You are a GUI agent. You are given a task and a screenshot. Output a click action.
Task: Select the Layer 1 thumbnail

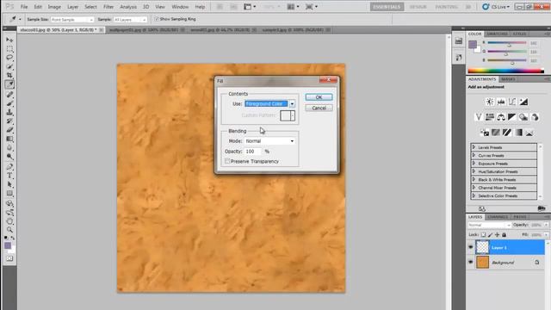[482, 247]
